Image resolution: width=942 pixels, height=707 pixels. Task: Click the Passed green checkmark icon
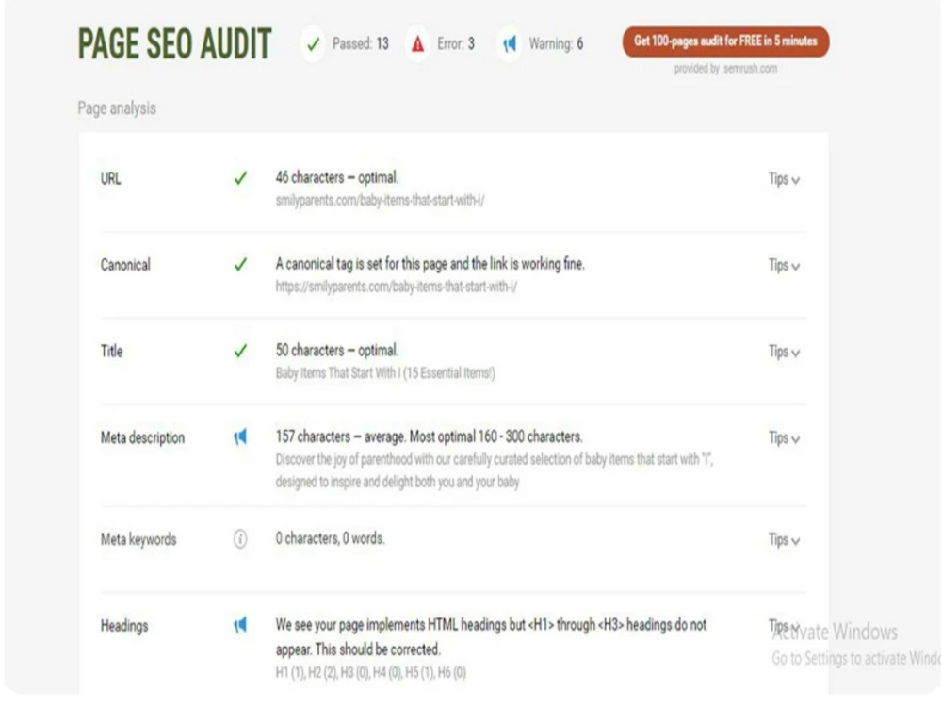(313, 44)
